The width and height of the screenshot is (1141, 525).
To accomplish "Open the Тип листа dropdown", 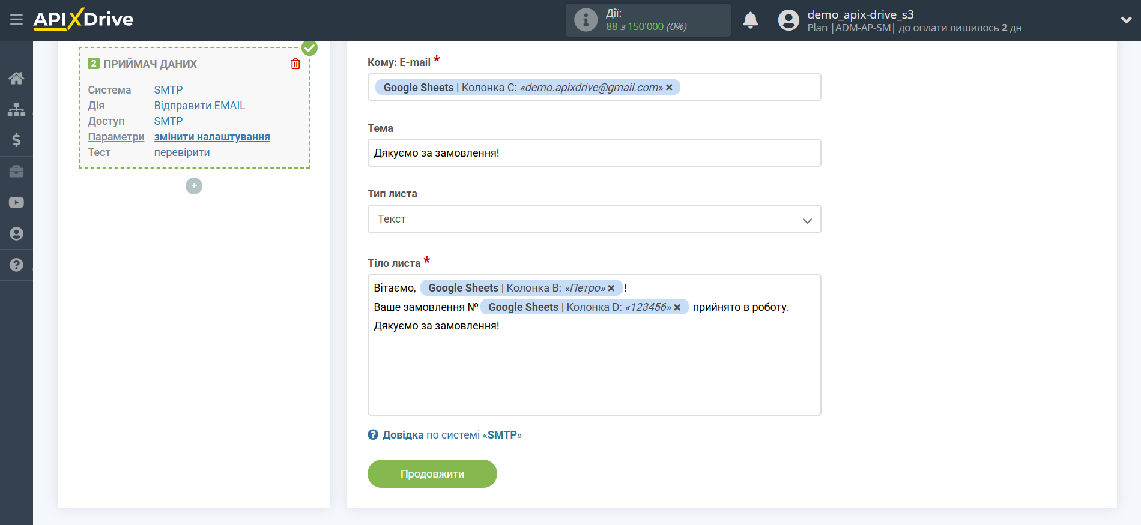I will pos(594,219).
